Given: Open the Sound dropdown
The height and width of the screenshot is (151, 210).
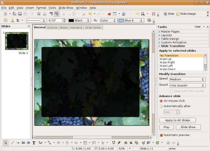Looking at the screenshot, I should pos(187,86).
